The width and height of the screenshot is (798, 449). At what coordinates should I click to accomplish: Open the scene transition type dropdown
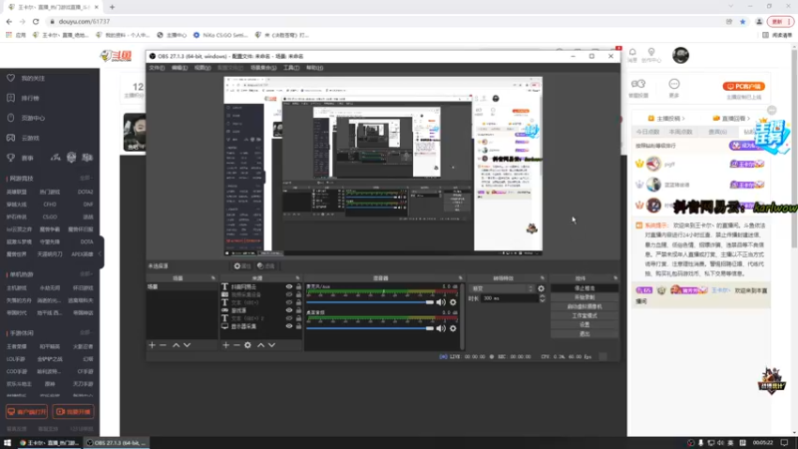tap(502, 288)
